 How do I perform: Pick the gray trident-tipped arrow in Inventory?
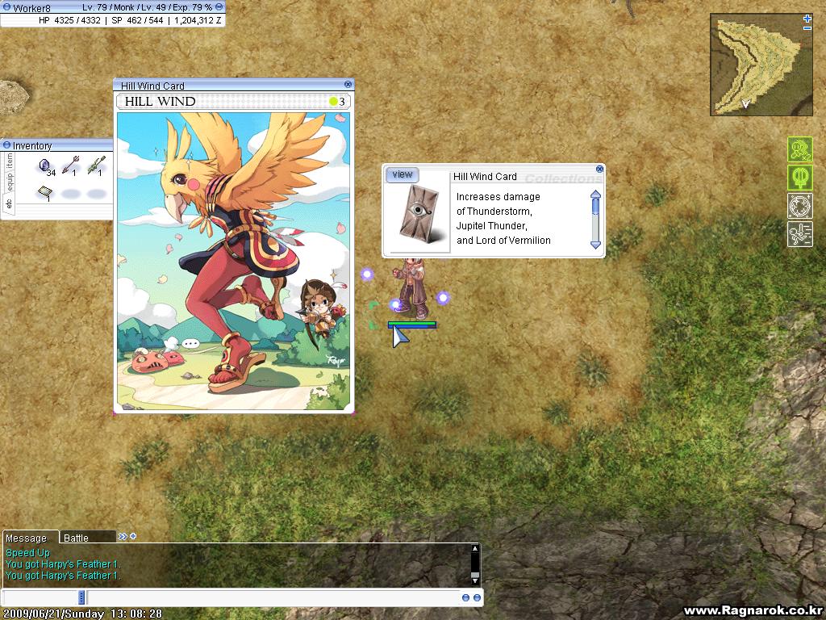coord(71,165)
